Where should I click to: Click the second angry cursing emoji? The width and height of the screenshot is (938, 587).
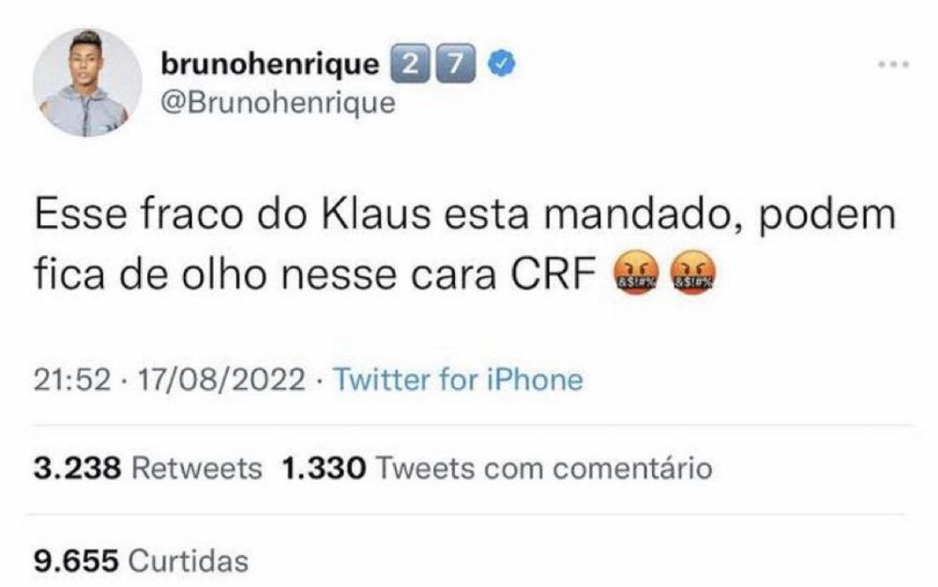point(694,272)
